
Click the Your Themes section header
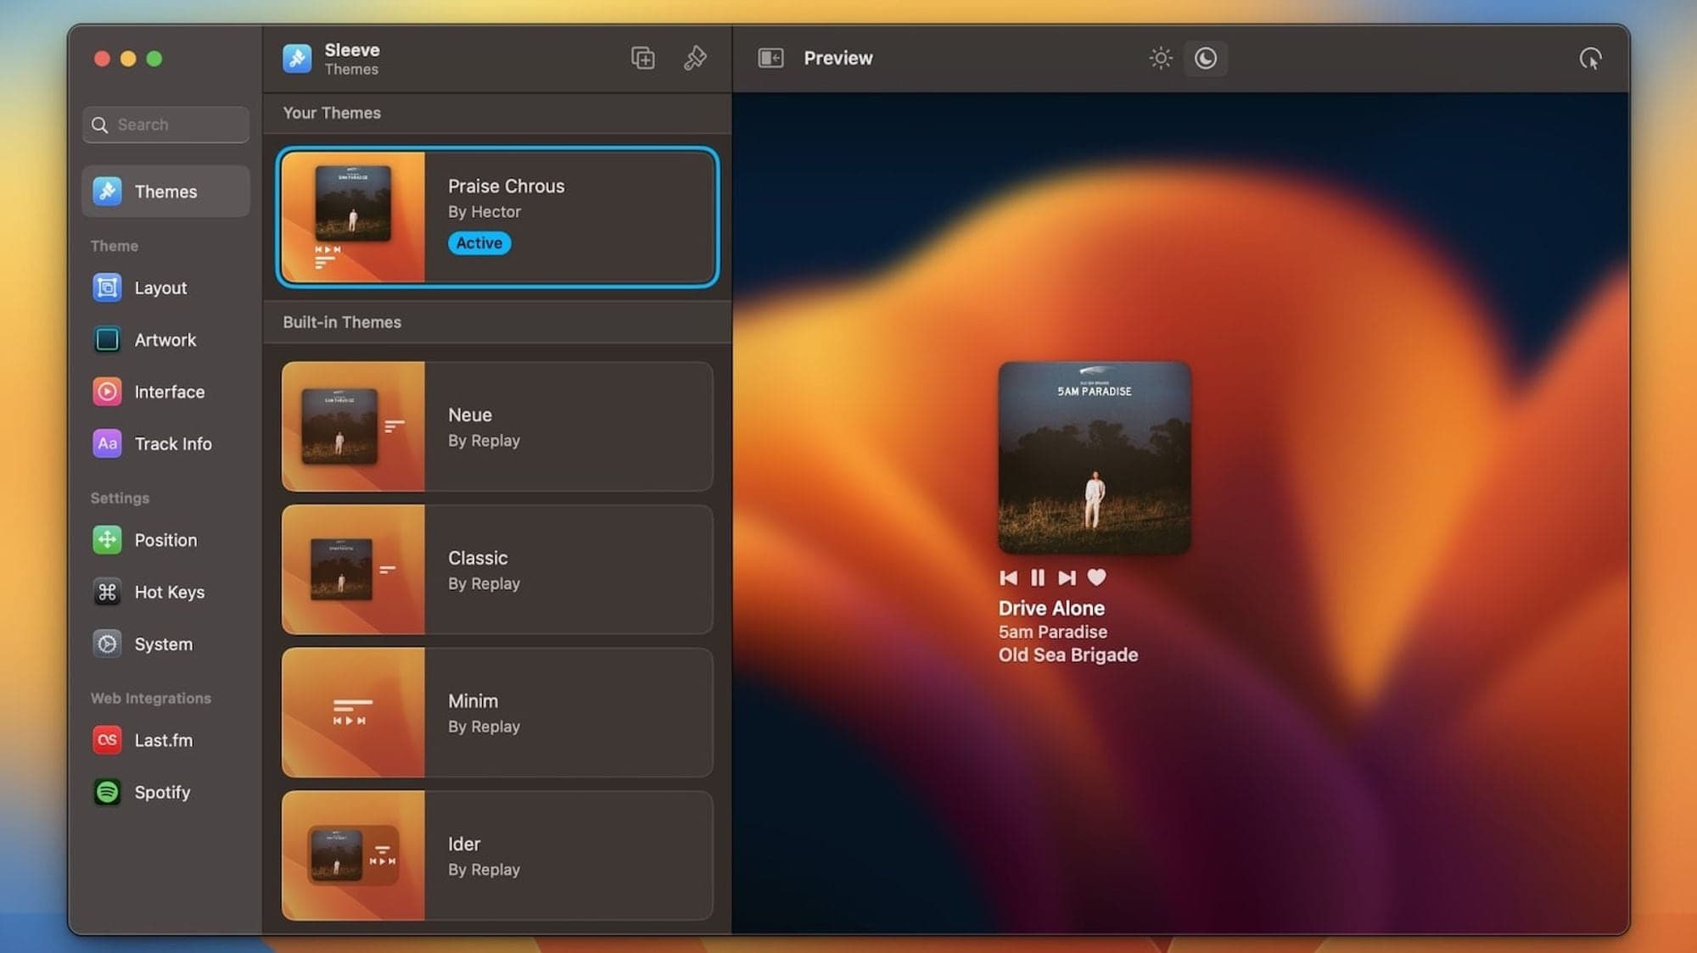coord(332,113)
